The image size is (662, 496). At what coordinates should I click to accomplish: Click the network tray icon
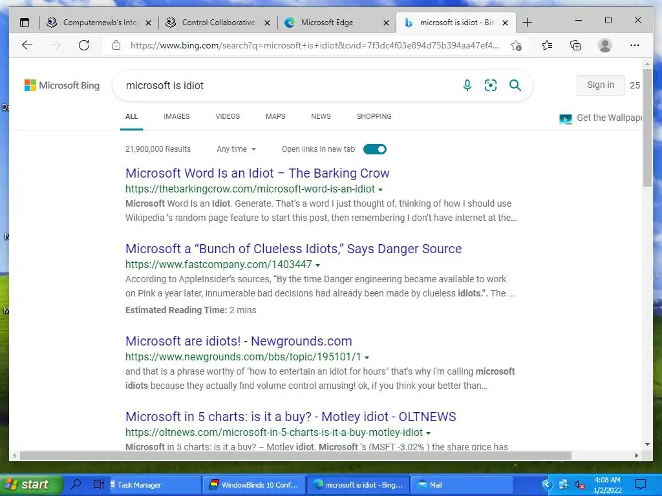click(x=564, y=484)
